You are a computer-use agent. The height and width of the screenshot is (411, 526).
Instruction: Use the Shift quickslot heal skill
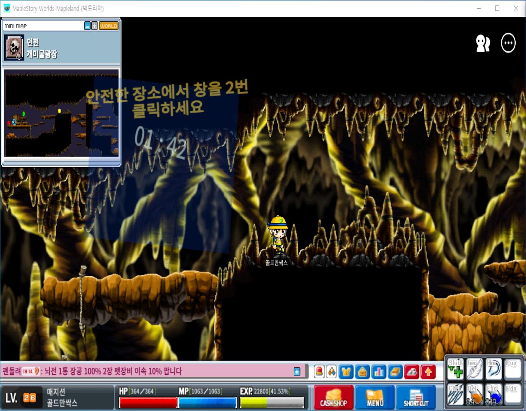[x=455, y=369]
